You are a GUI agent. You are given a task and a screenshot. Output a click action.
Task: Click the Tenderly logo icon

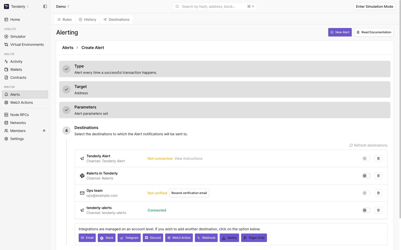7,6
